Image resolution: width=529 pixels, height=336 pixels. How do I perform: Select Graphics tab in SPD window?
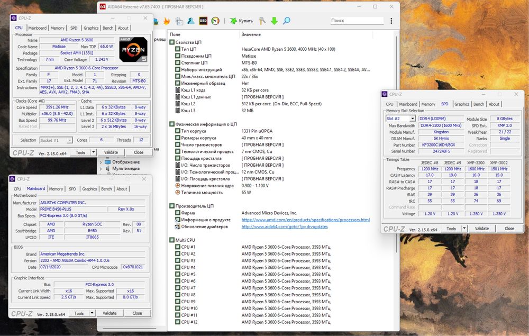(462, 104)
